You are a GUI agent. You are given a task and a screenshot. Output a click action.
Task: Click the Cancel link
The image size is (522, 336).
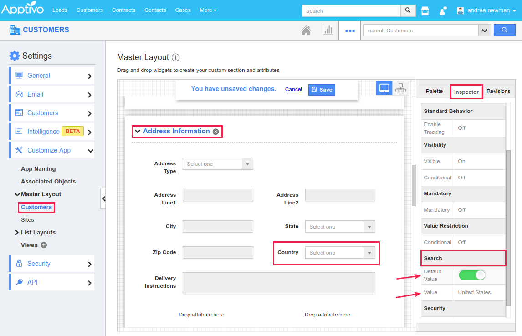[293, 89]
